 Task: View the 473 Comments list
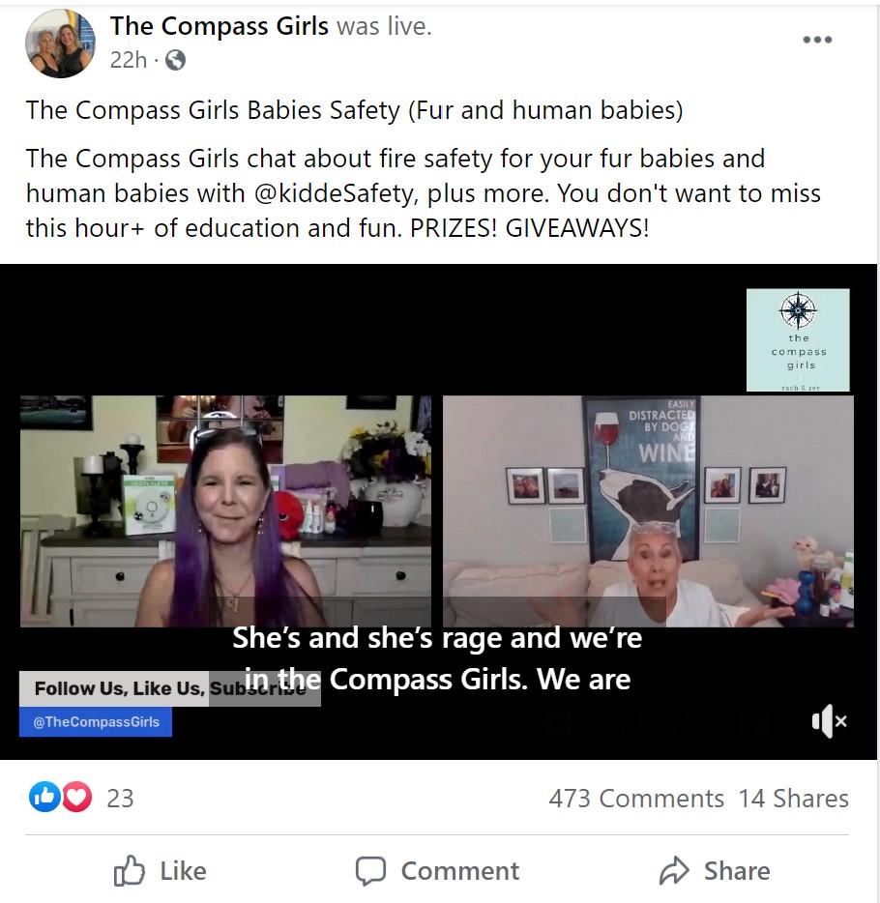(x=635, y=799)
